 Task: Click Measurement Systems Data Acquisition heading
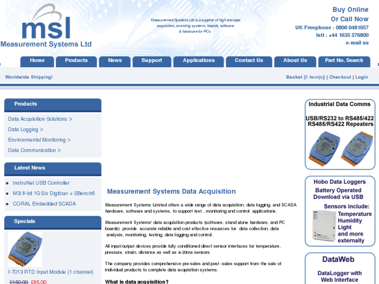(x=172, y=191)
